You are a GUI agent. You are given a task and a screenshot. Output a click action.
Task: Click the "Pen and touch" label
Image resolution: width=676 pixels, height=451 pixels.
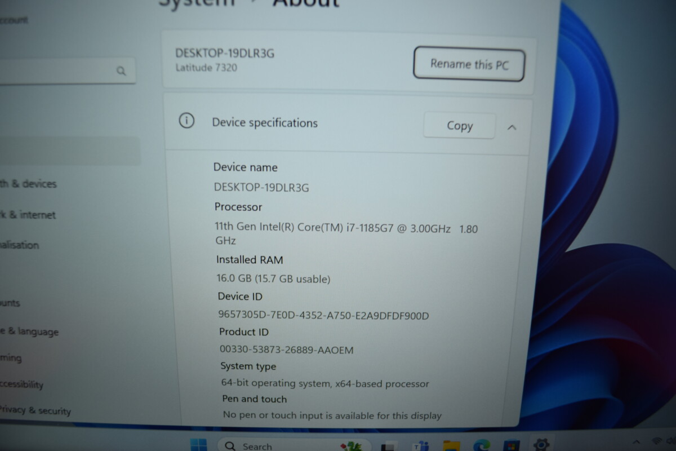pos(255,399)
